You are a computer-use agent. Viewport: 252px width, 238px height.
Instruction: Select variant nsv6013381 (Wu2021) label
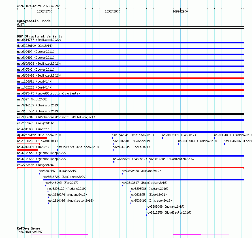tap(33, 147)
